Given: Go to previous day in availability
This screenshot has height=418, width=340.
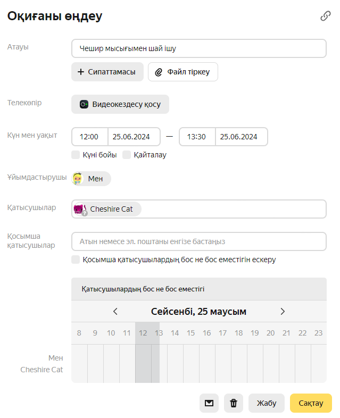Looking at the screenshot, I should pyautogui.click(x=115, y=312).
